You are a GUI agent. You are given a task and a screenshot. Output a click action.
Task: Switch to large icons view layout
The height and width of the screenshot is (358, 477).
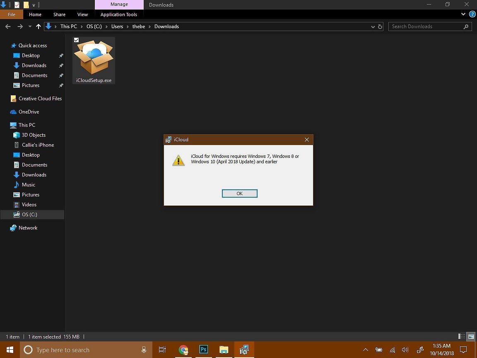tap(471, 336)
